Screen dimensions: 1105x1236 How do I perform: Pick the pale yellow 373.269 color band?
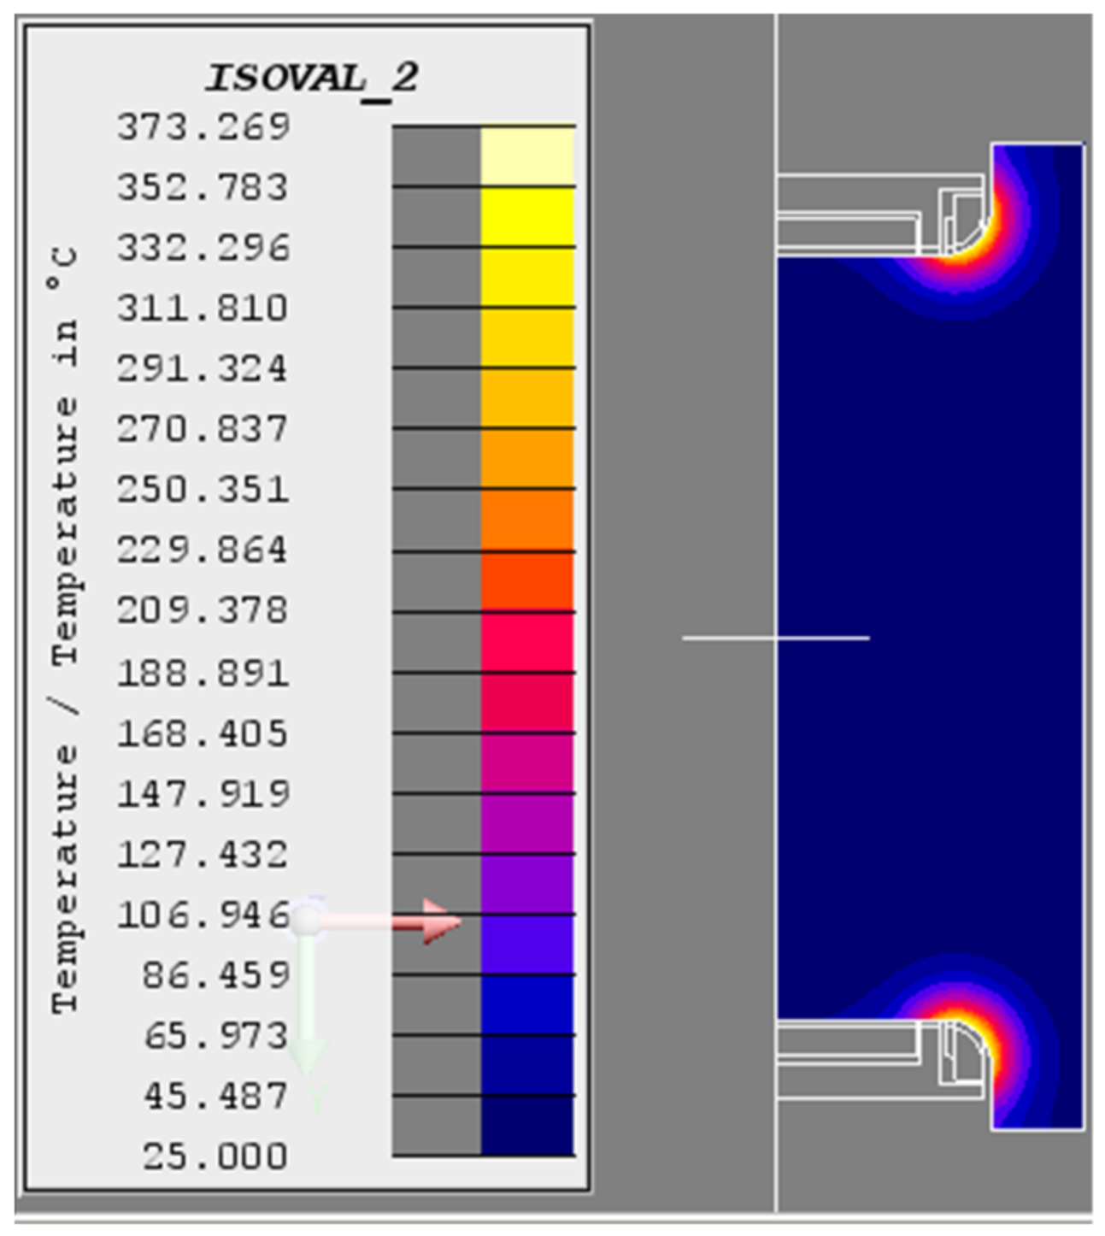click(526, 156)
